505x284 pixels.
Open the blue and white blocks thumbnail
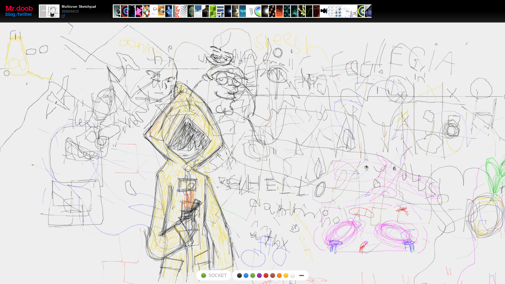tap(220, 11)
